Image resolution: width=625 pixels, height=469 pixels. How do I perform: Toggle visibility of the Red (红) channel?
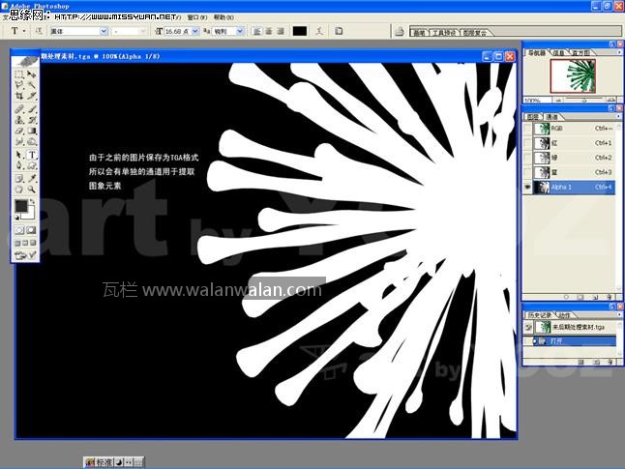pyautogui.click(x=528, y=143)
